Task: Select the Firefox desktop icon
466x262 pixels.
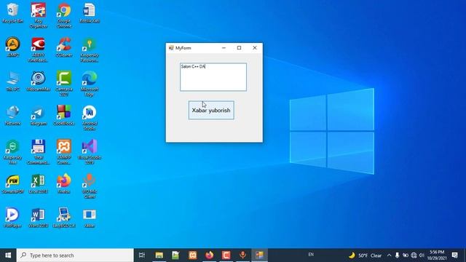Action: tap(64, 183)
